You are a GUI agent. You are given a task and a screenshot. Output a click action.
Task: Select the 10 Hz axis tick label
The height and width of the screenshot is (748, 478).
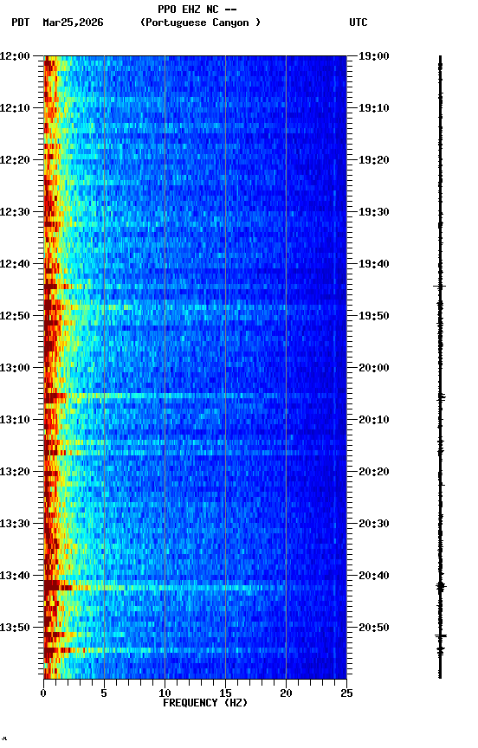(165, 693)
